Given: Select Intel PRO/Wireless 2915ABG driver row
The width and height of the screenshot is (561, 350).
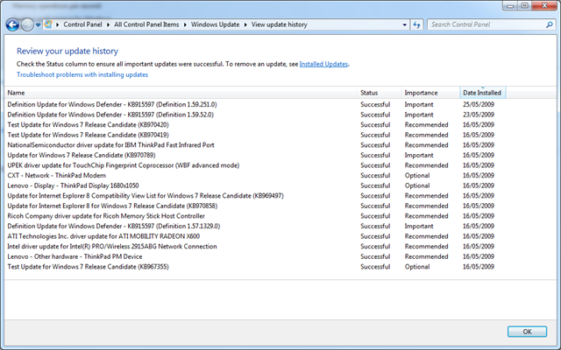Looking at the screenshot, I should [x=255, y=247].
